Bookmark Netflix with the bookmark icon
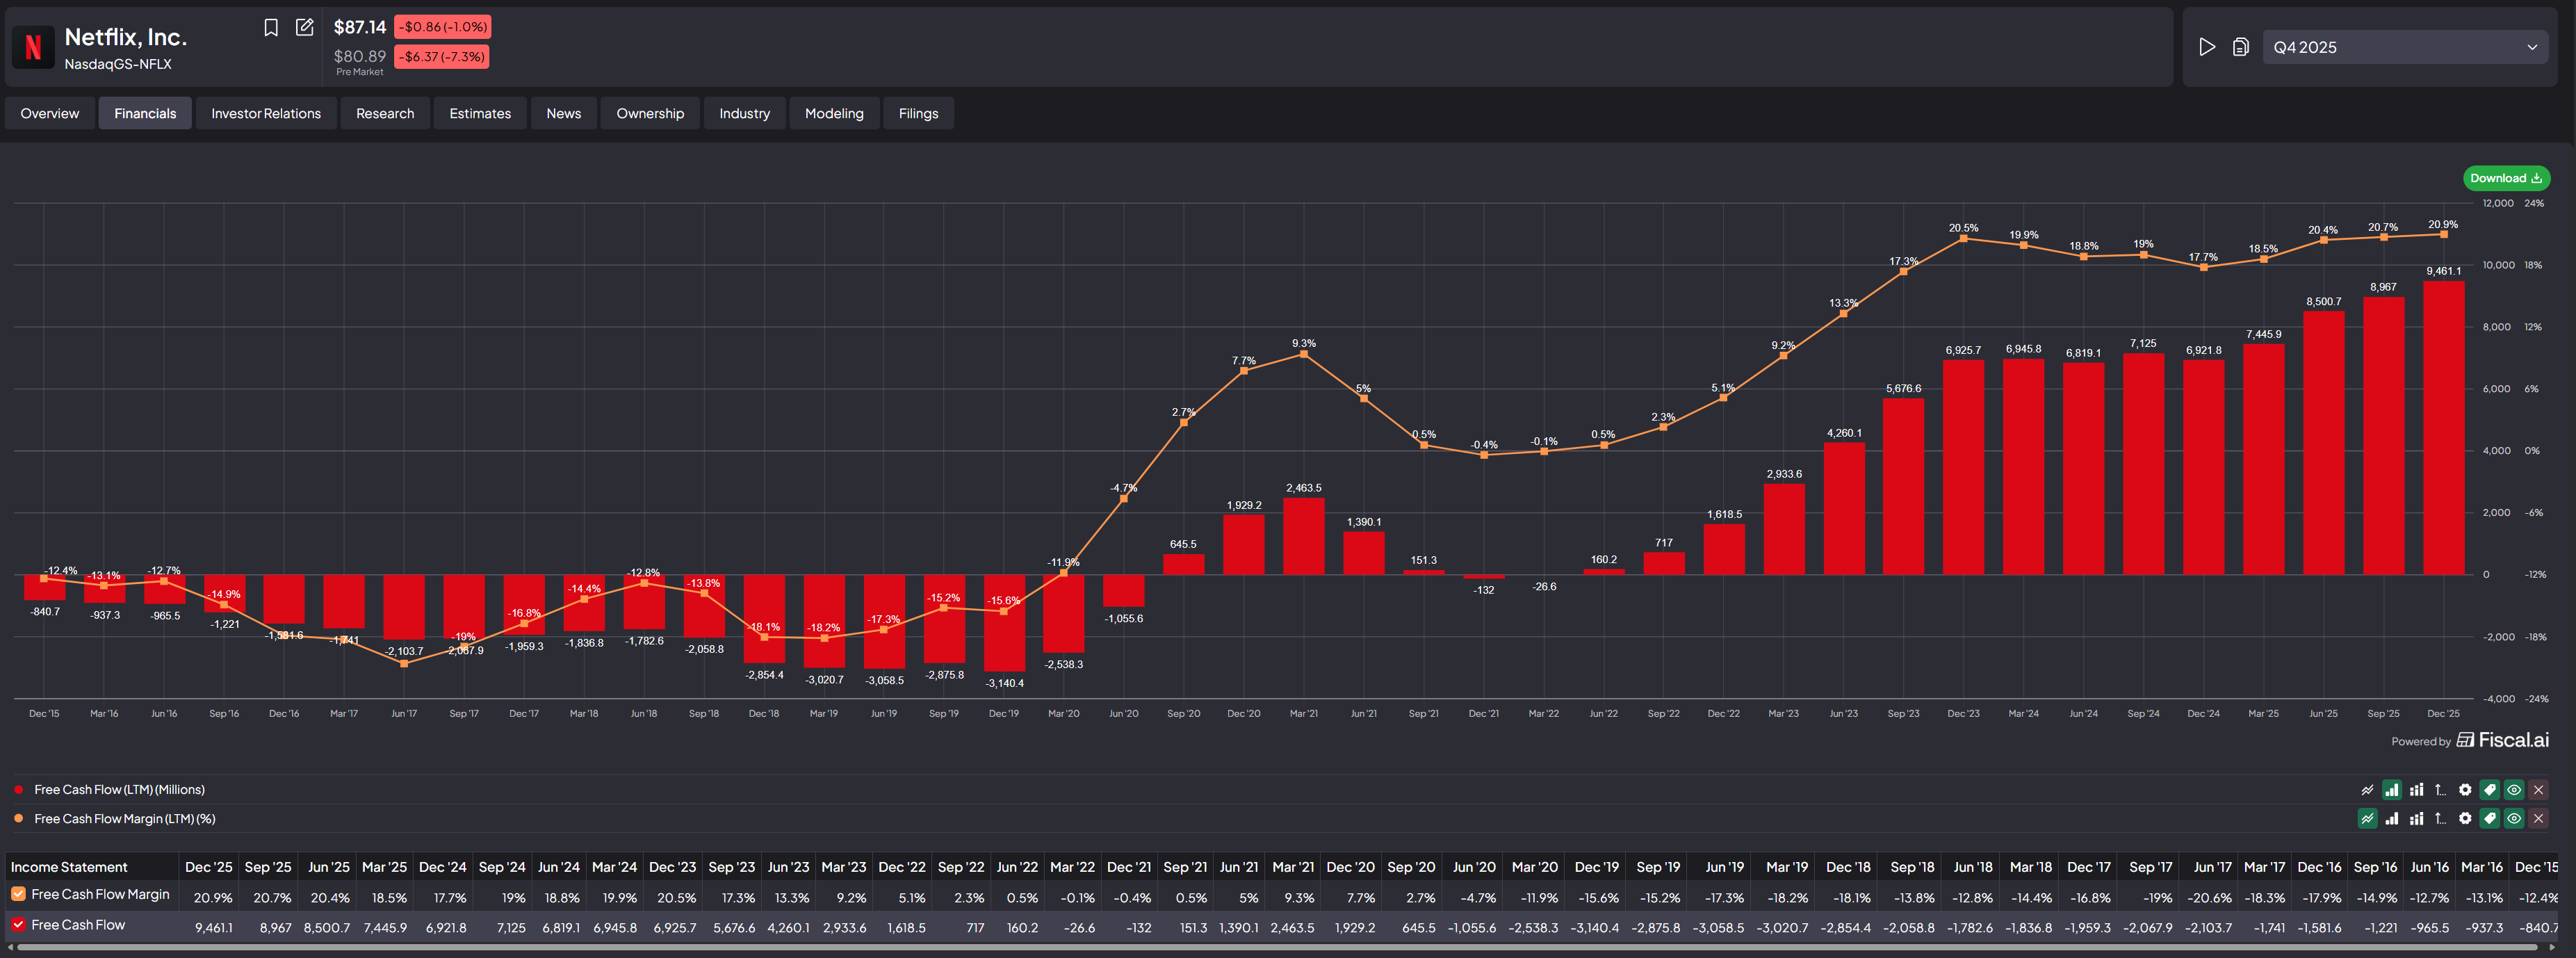 coord(270,28)
